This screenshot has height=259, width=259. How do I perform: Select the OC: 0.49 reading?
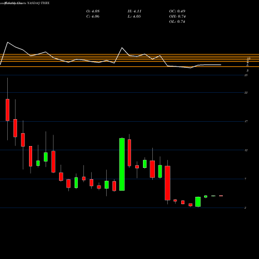pyautogui.click(x=177, y=11)
